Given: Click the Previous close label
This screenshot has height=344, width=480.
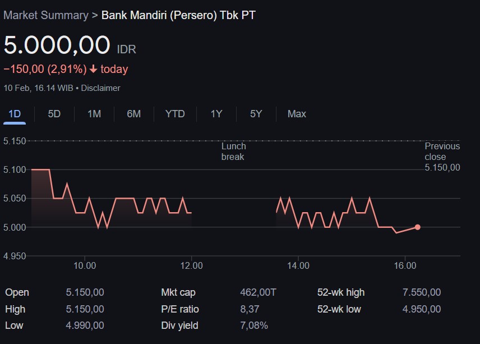Looking at the screenshot, I should coord(442,152).
